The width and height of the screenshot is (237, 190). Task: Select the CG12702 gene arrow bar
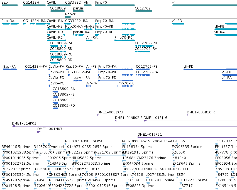[x=144, y=11]
